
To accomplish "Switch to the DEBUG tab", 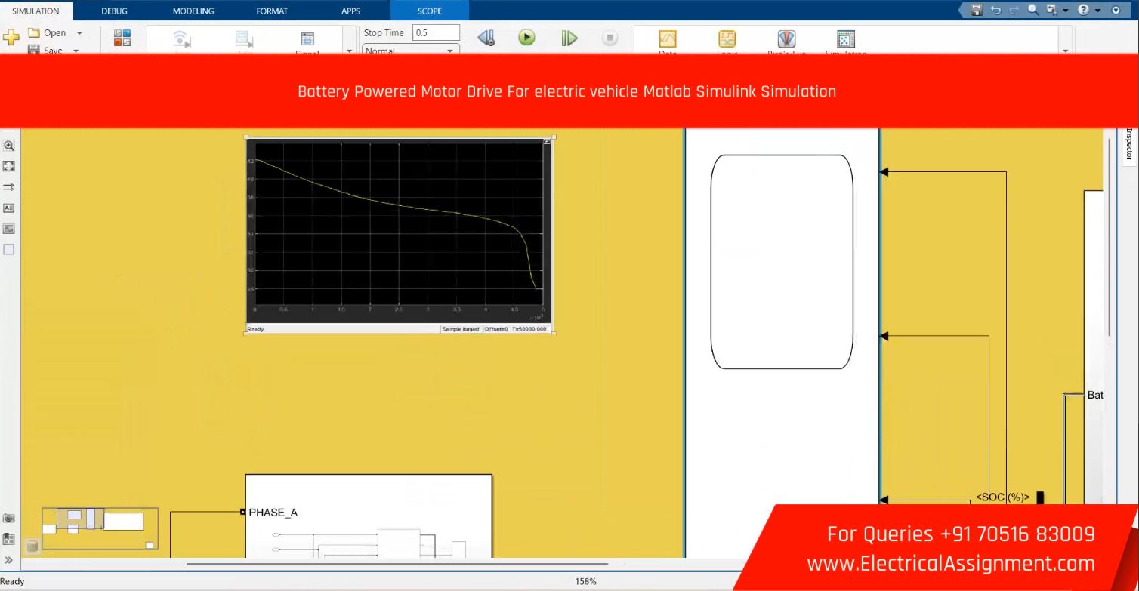I will [114, 11].
